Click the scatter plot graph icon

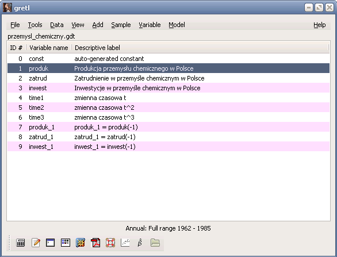125,243
